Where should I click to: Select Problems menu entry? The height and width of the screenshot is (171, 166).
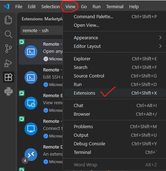pos(115,127)
